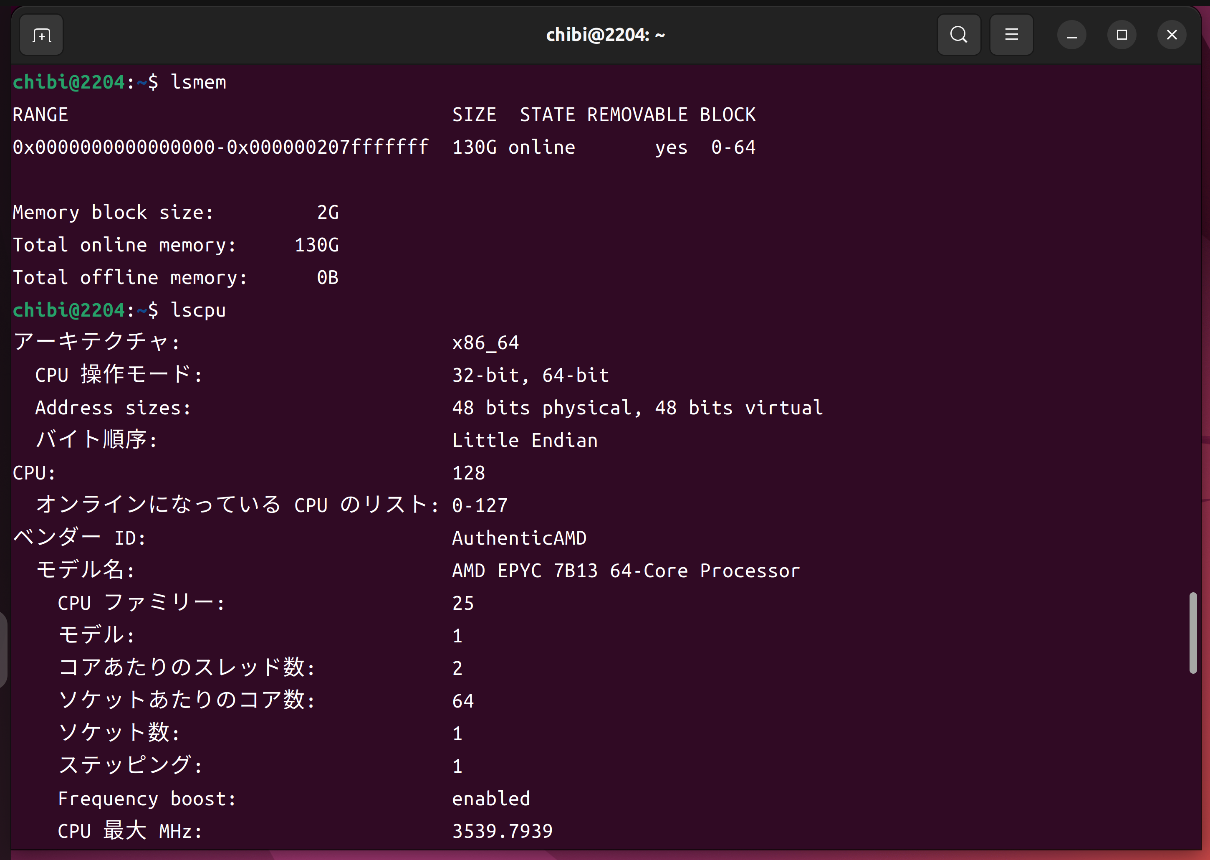The width and height of the screenshot is (1210, 860).
Task: Open a new terminal tab
Action: coord(41,35)
